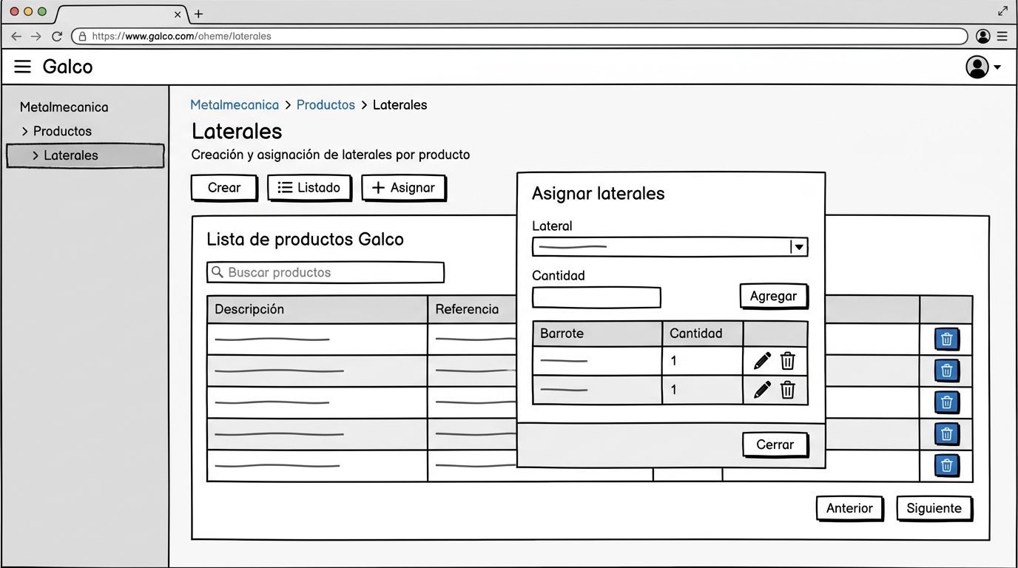Follow the Metalmecanica breadcrumb link
1018x568 pixels.
(235, 105)
